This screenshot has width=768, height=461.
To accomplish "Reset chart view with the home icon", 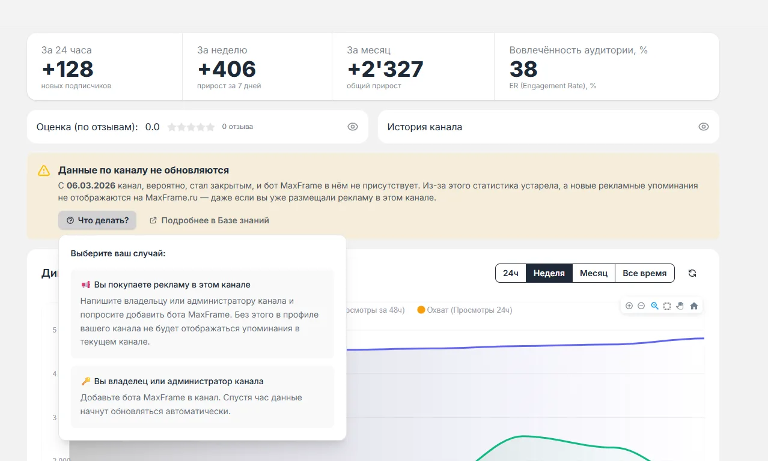I will click(694, 306).
